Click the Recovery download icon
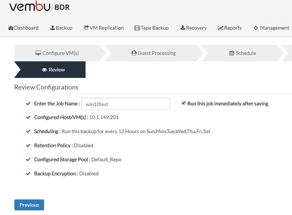This screenshot has height=215, width=292. coord(183,28)
